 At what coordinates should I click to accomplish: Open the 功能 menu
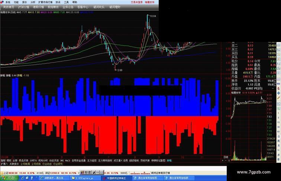pos(16,2)
